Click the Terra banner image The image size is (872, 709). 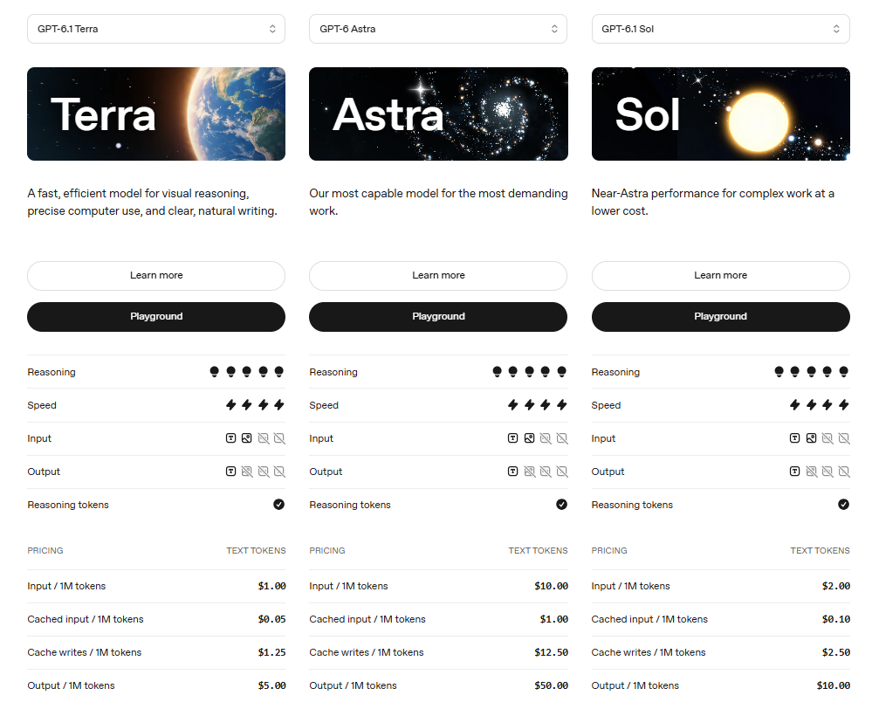[x=156, y=114]
